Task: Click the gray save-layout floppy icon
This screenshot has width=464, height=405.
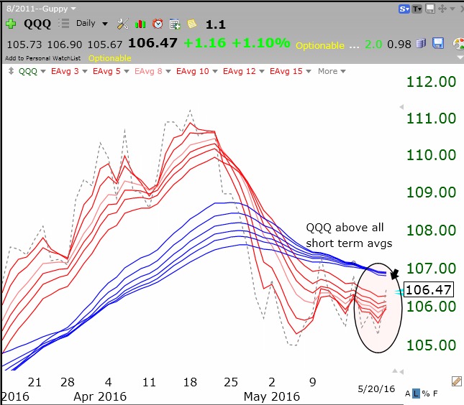Action: point(430,9)
